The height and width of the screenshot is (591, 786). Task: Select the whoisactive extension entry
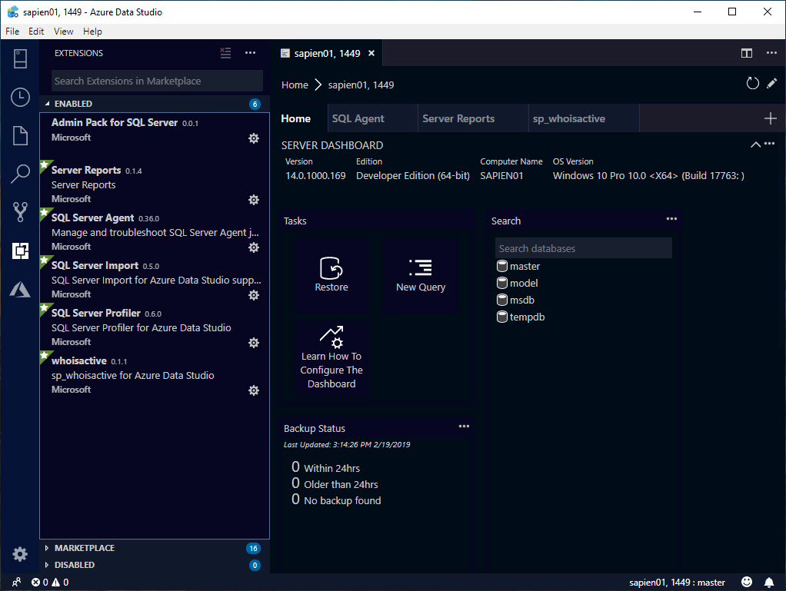pos(155,374)
